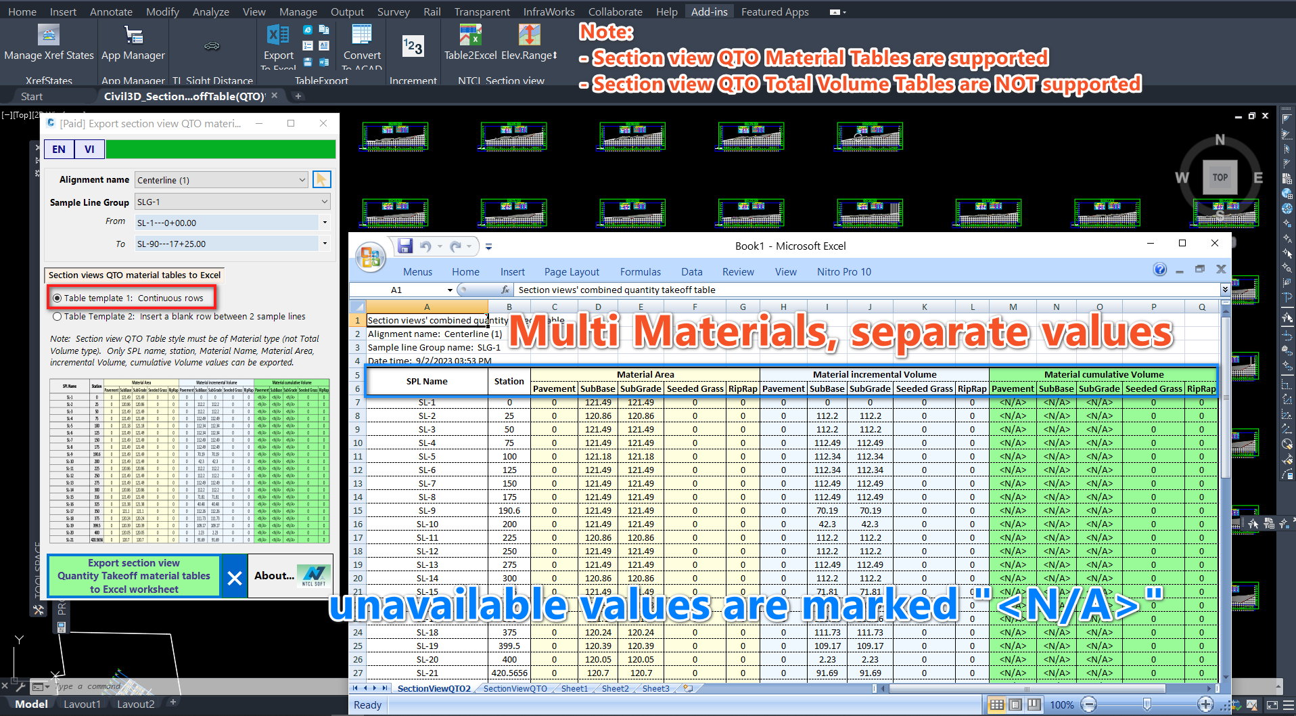Launch the App Manager tool
Image resolution: width=1296 pixels, height=716 pixels.
pos(133,43)
